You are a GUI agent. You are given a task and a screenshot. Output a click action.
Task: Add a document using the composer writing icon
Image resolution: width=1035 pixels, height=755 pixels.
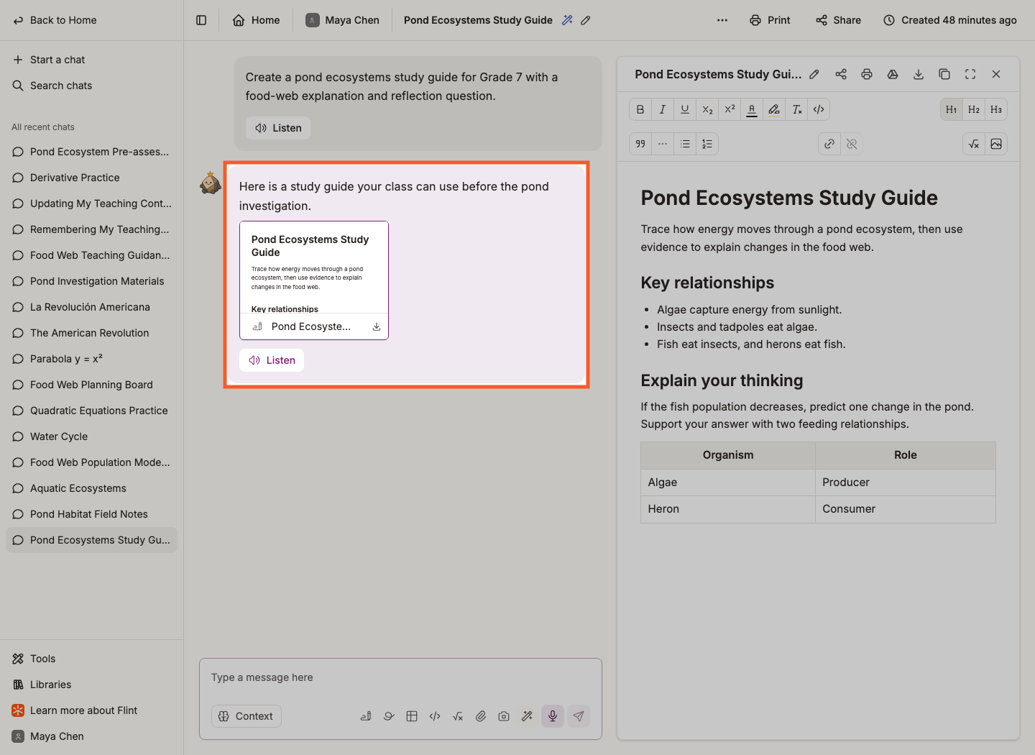[x=366, y=716]
